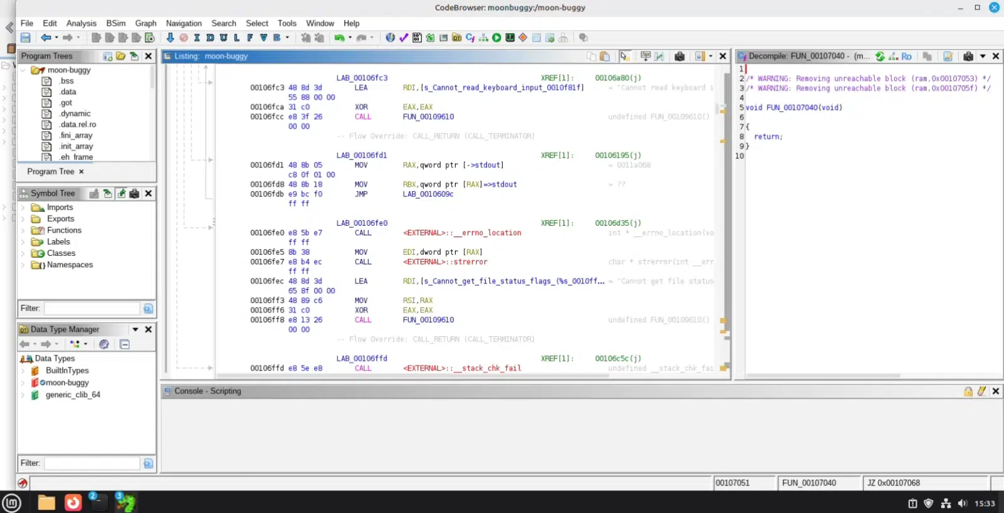Expand the generic_clib_64 archive node
The height and width of the screenshot is (513, 1004).
[23, 395]
